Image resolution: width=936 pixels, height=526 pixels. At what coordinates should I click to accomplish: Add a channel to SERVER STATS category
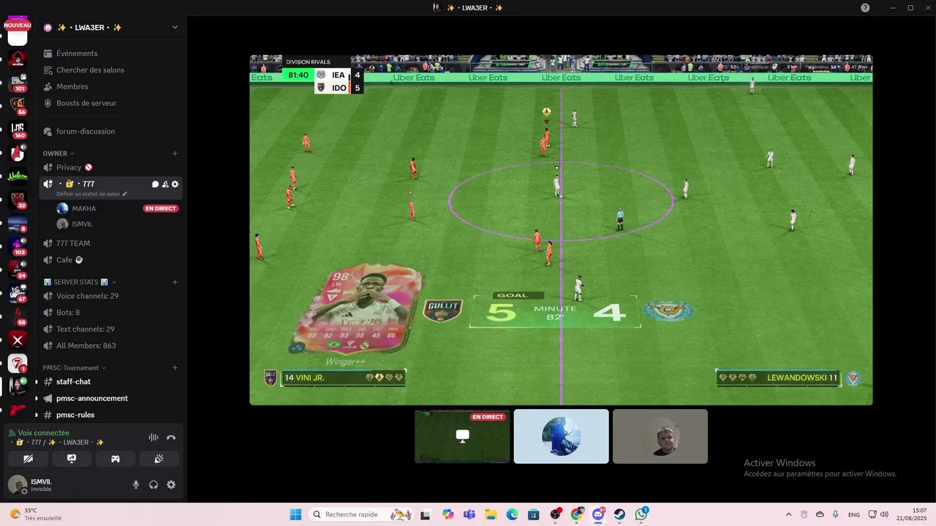tap(175, 282)
